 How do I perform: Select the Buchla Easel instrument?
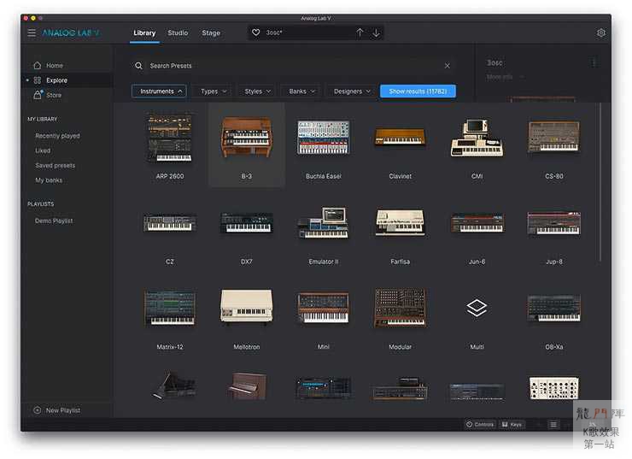coord(323,145)
